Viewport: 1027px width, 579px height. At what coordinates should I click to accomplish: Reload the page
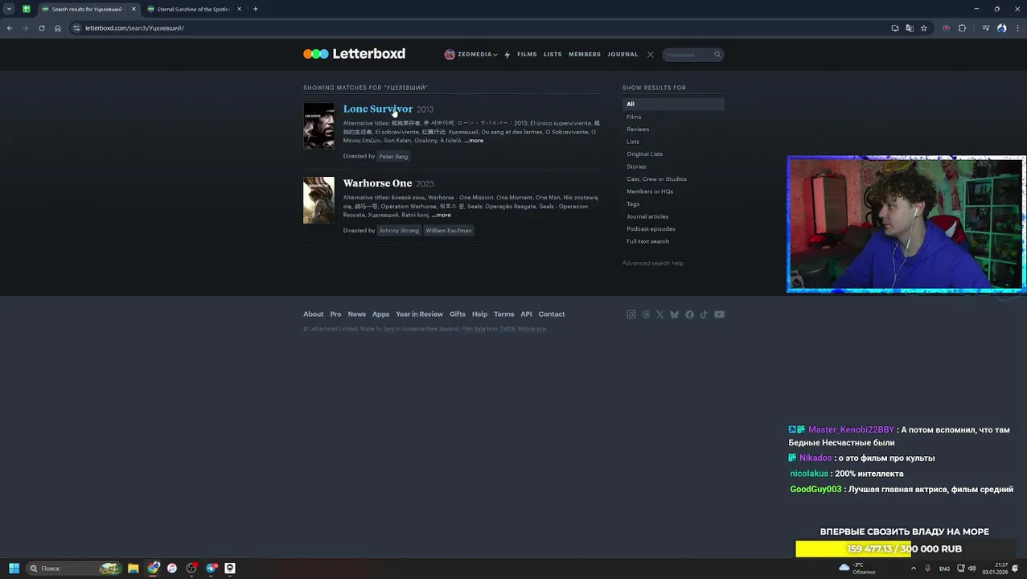coord(42,28)
